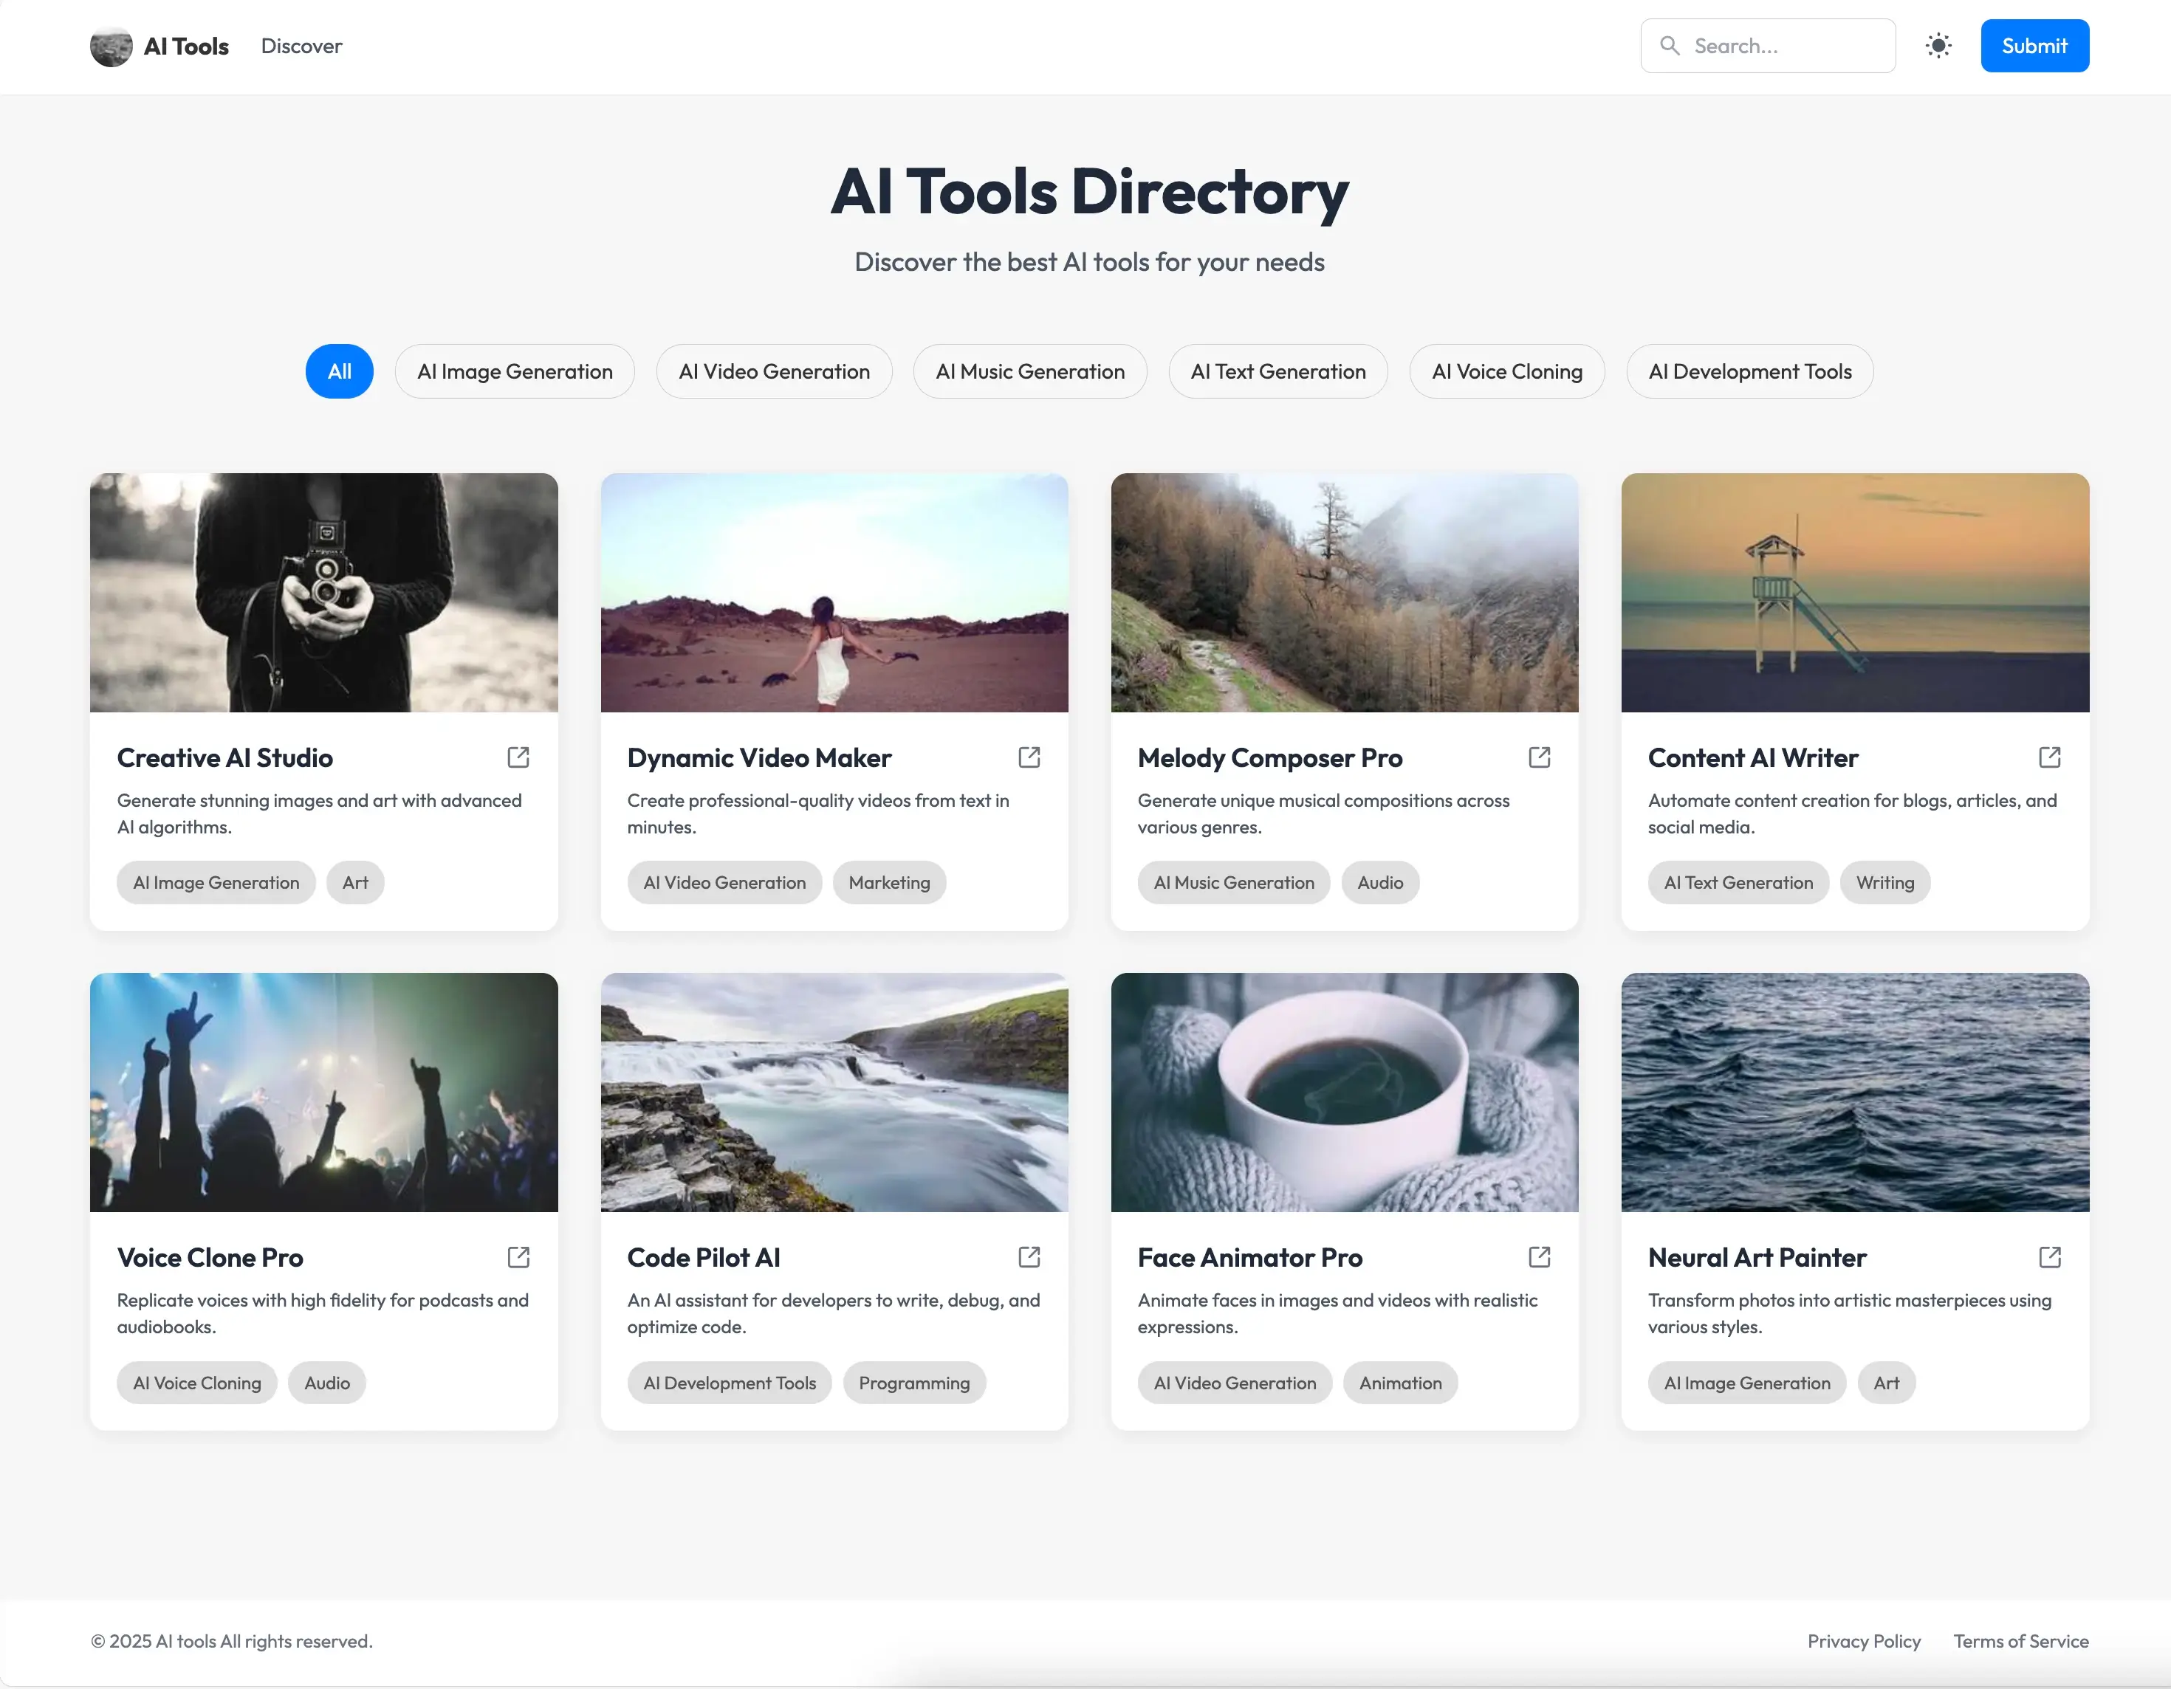Image resolution: width=2171 pixels, height=1689 pixels.
Task: Click the blue Submit button
Action: (2034, 46)
